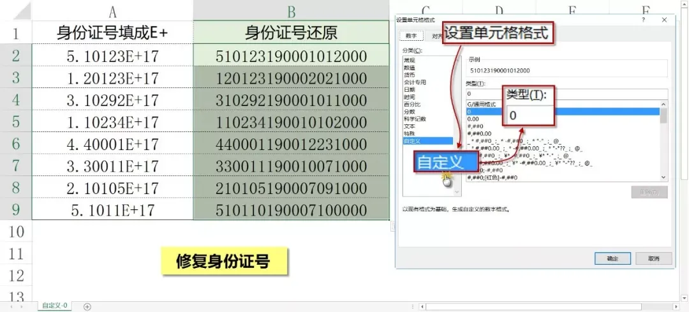Select cell 身份证号填成E+ header
Image resolution: width=689 pixels, height=312 pixels.
click(112, 33)
